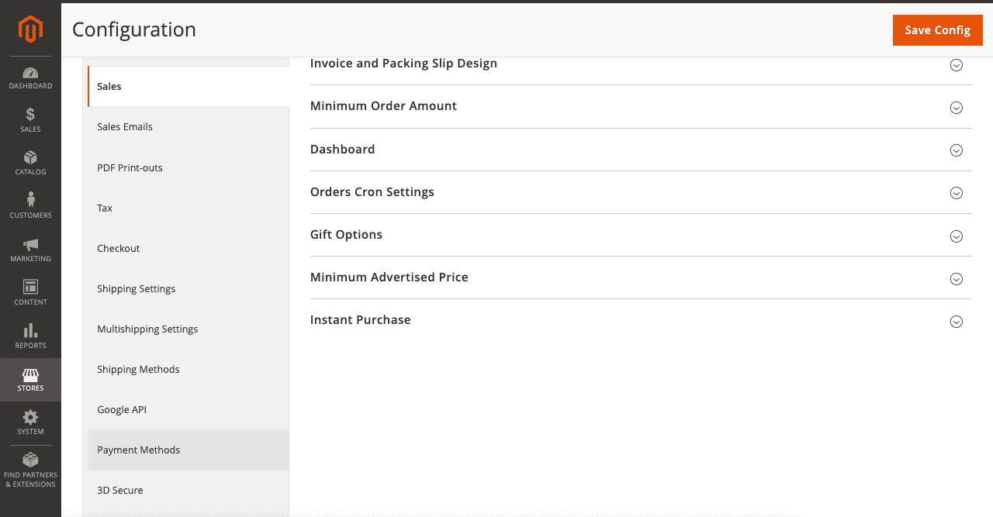
Task: Open Marketing from the sidebar
Action: [x=30, y=250]
